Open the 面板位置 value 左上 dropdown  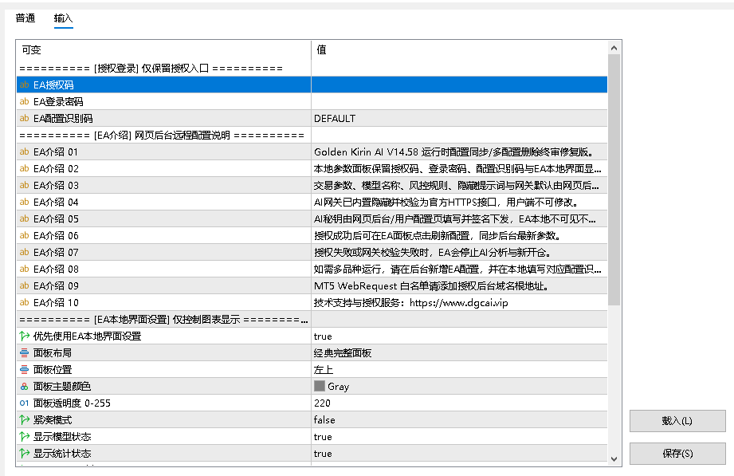(x=459, y=370)
